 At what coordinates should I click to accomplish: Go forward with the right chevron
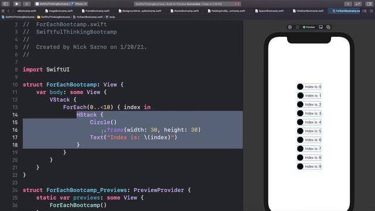[x=13, y=11]
